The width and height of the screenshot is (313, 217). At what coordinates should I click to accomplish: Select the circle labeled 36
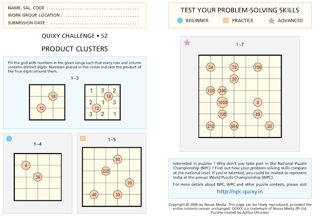(38, 177)
